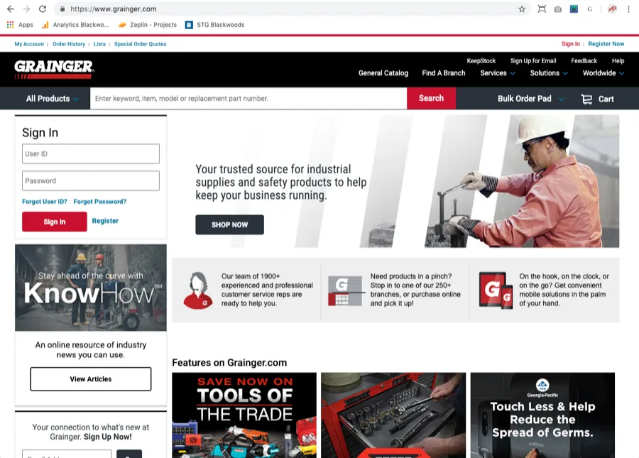Click the View Articles button
This screenshot has height=458, width=639.
click(x=90, y=379)
